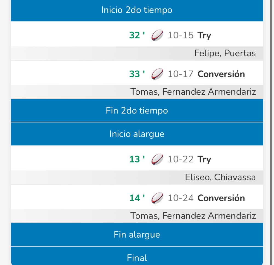This screenshot has height=265, width=274.
Task: Select the Inicio 2do tiempo header
Action: click(x=137, y=10)
